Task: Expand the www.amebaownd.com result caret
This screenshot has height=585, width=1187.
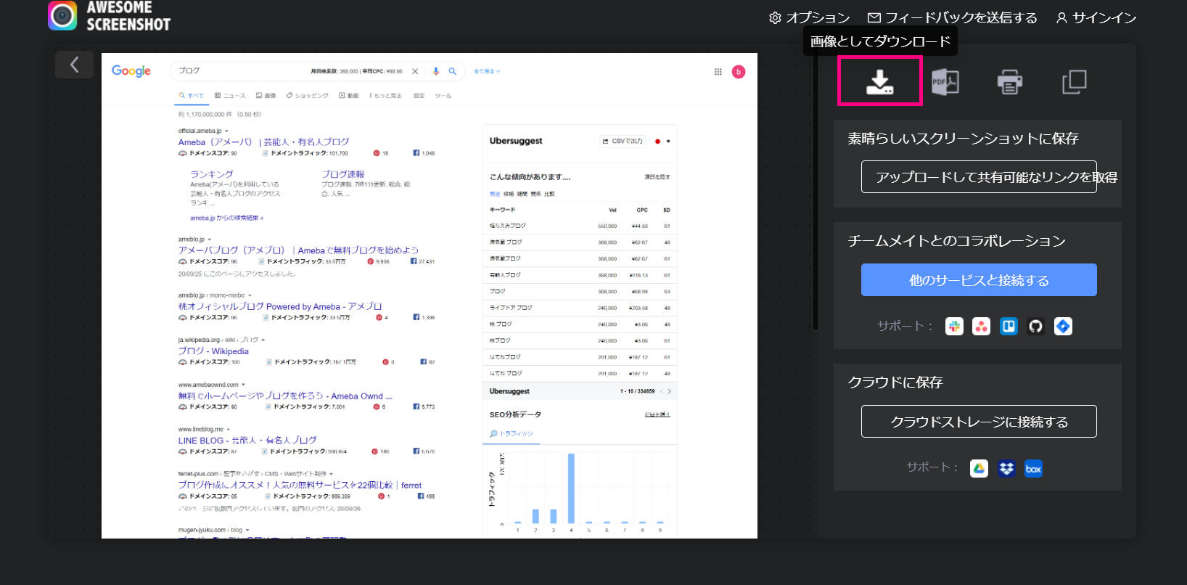Action: coord(243,385)
